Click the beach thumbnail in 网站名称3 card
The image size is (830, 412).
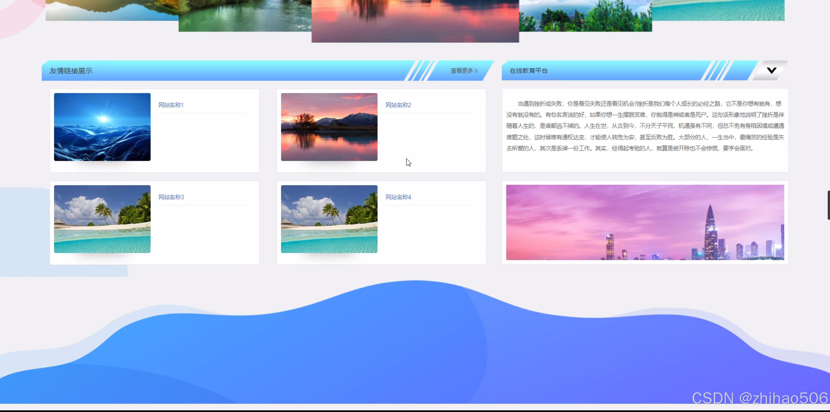tap(102, 219)
